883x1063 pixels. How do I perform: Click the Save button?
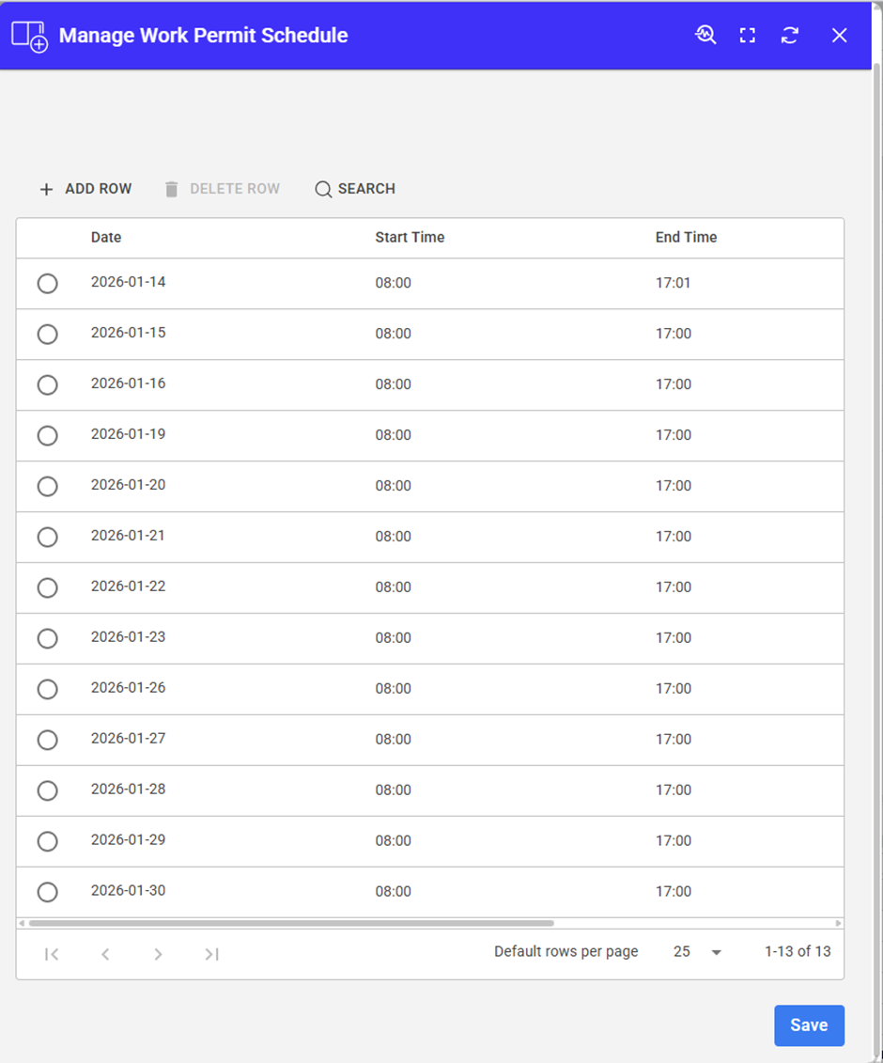click(x=808, y=1025)
